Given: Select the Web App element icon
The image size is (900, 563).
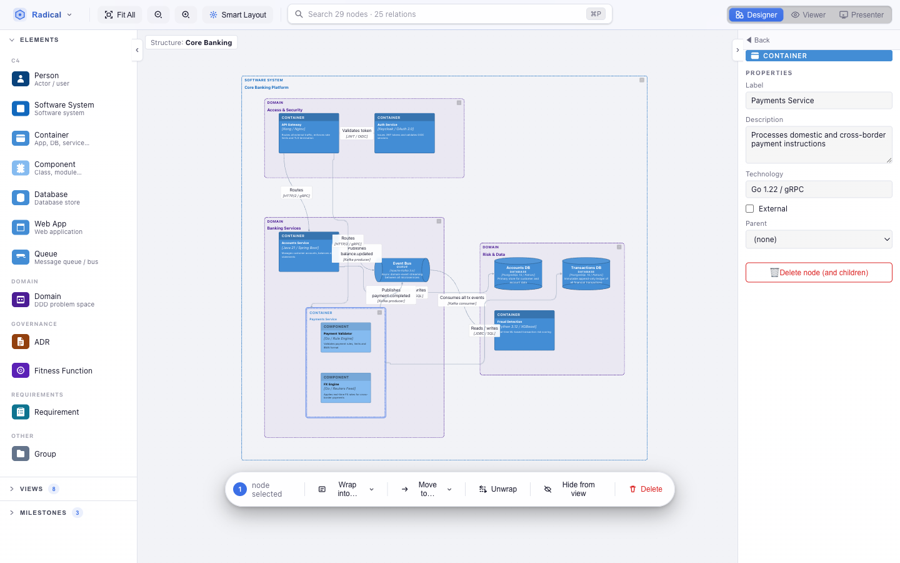Looking at the screenshot, I should 21,228.
